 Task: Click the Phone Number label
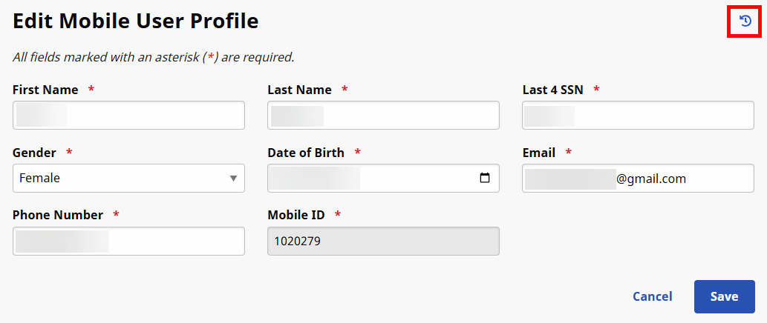(x=58, y=215)
